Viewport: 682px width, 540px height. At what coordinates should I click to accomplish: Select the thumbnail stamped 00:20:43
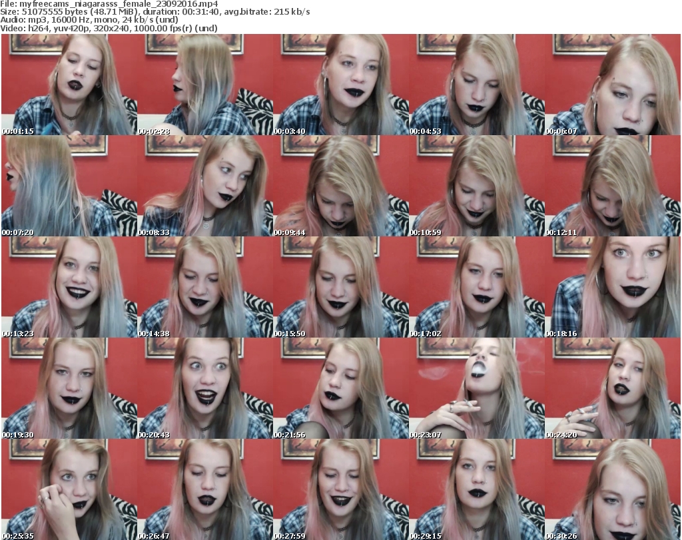tap(205, 388)
